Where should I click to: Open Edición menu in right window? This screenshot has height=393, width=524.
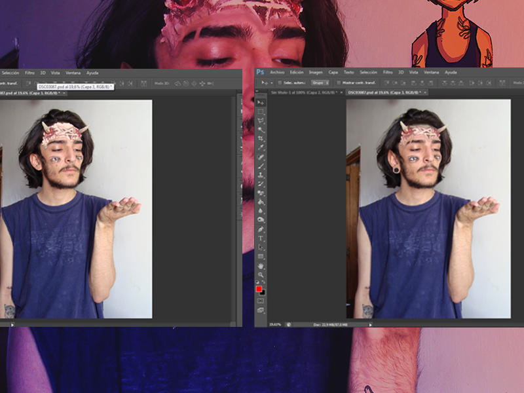[297, 72]
